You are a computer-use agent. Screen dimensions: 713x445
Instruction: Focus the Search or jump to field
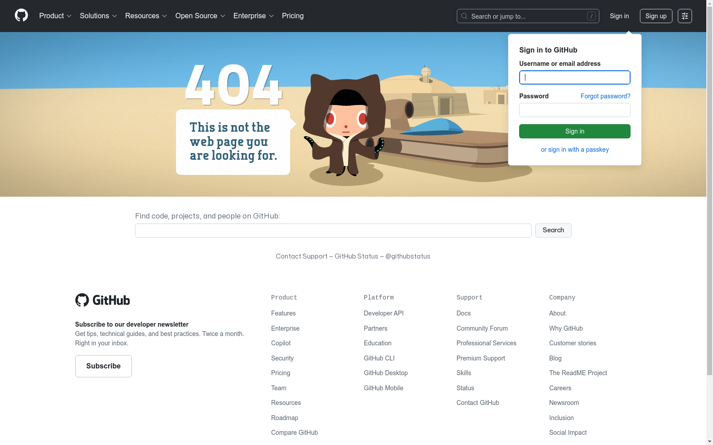tap(528, 16)
